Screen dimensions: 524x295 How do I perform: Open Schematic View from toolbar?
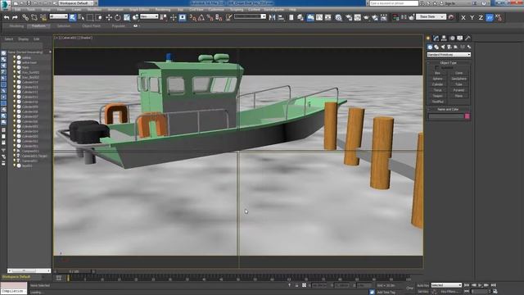pyautogui.click(x=327, y=17)
